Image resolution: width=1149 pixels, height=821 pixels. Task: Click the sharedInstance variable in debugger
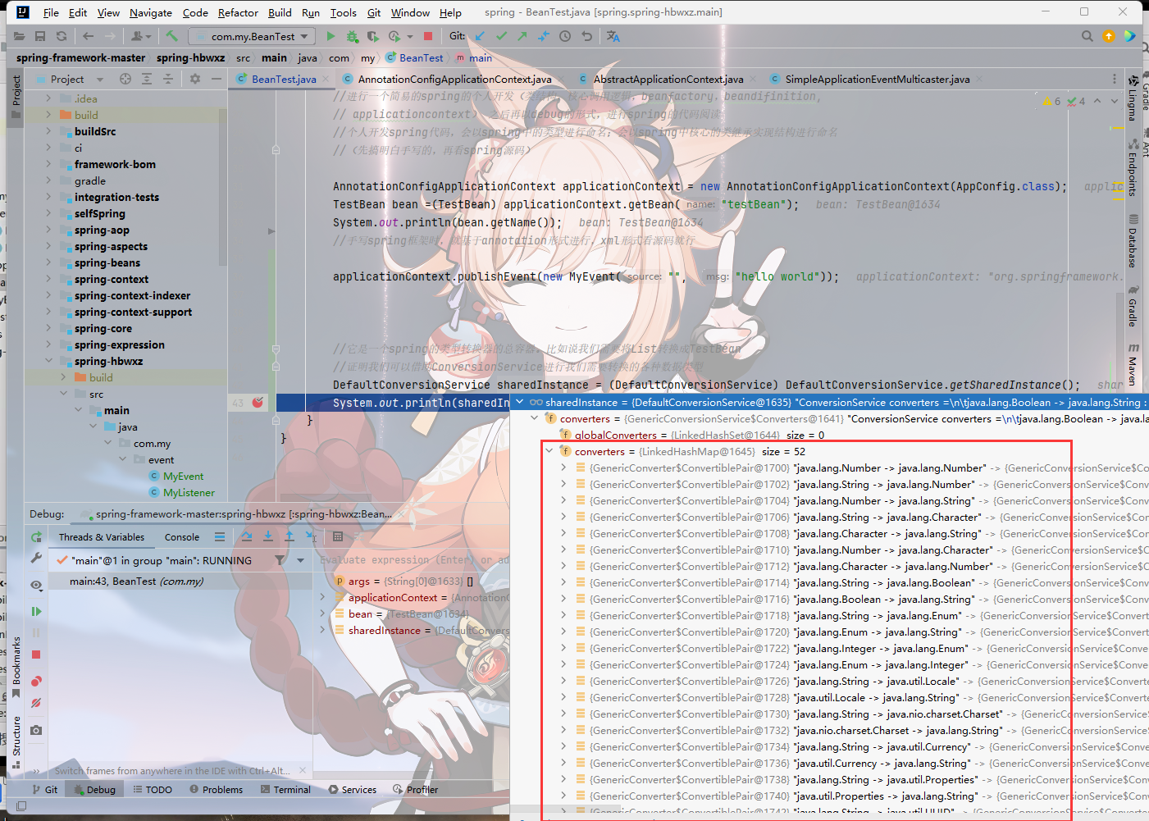click(384, 631)
